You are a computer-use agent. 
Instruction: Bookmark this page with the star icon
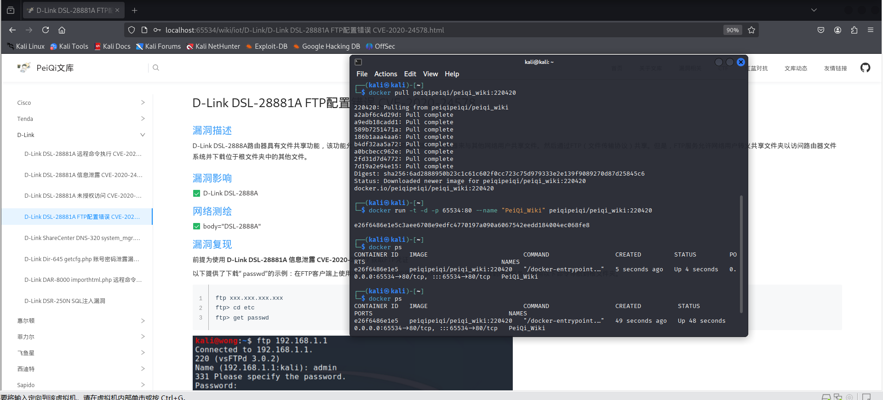click(x=751, y=30)
